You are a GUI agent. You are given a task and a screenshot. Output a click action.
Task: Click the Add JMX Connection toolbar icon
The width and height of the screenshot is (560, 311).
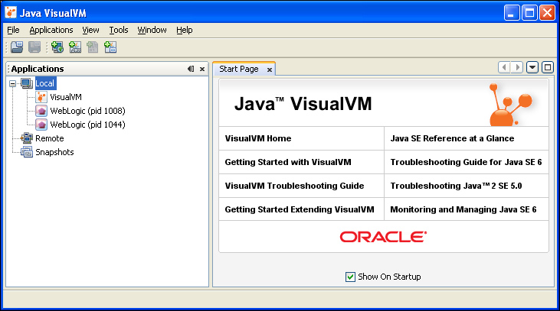(75, 47)
